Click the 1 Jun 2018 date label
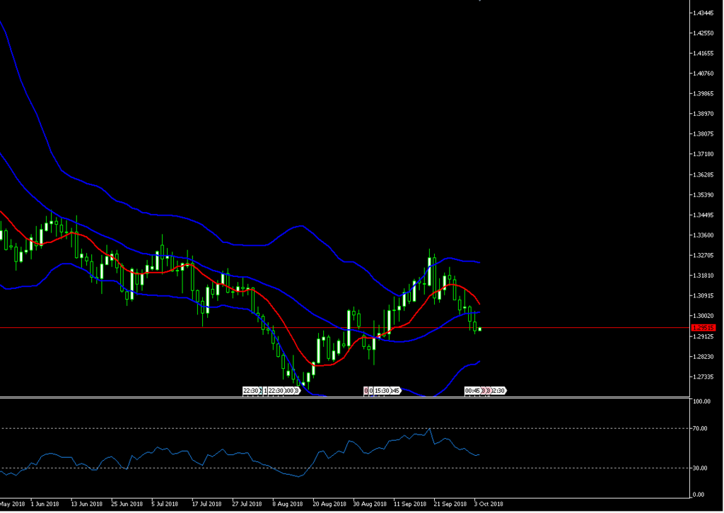The image size is (724, 513). click(45, 504)
